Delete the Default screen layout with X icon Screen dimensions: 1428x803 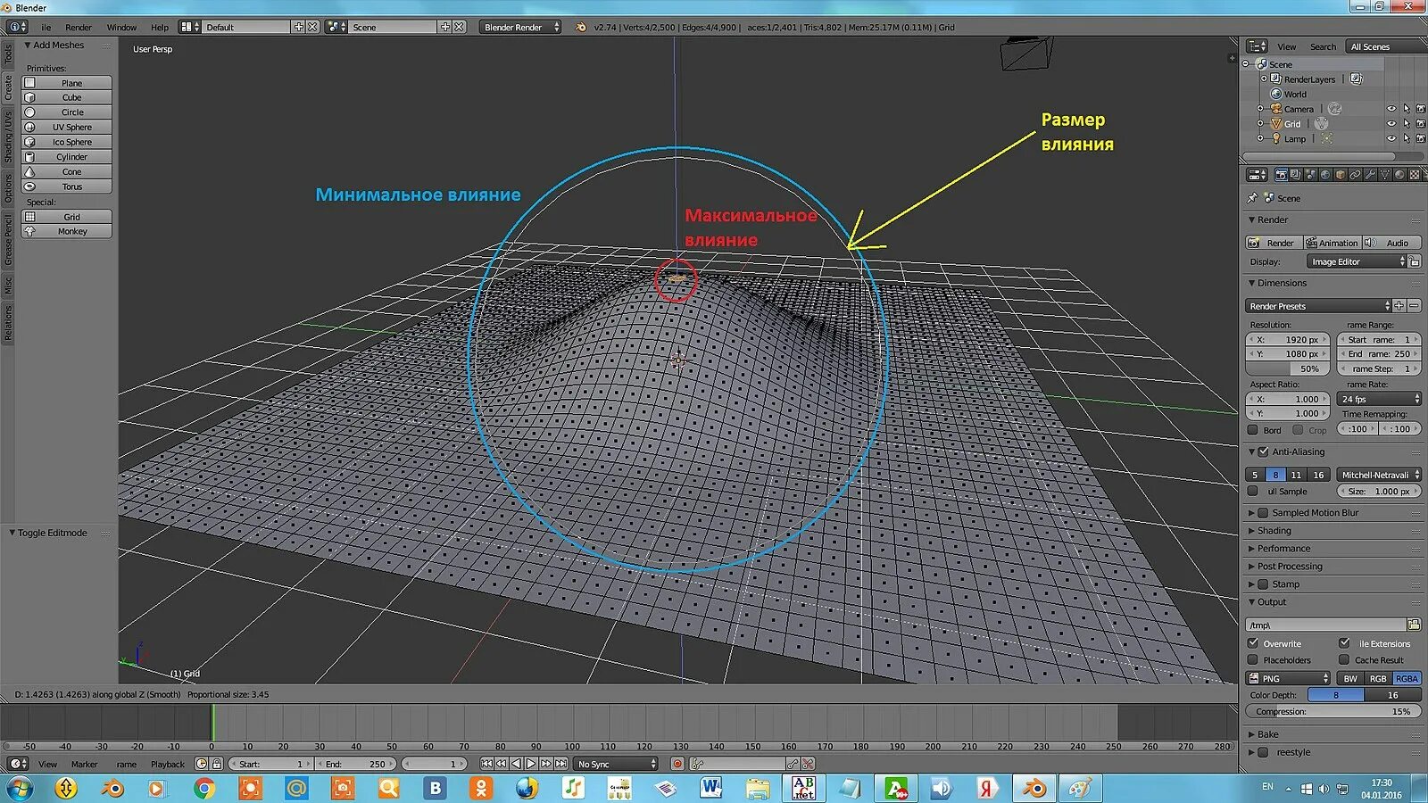312,27
